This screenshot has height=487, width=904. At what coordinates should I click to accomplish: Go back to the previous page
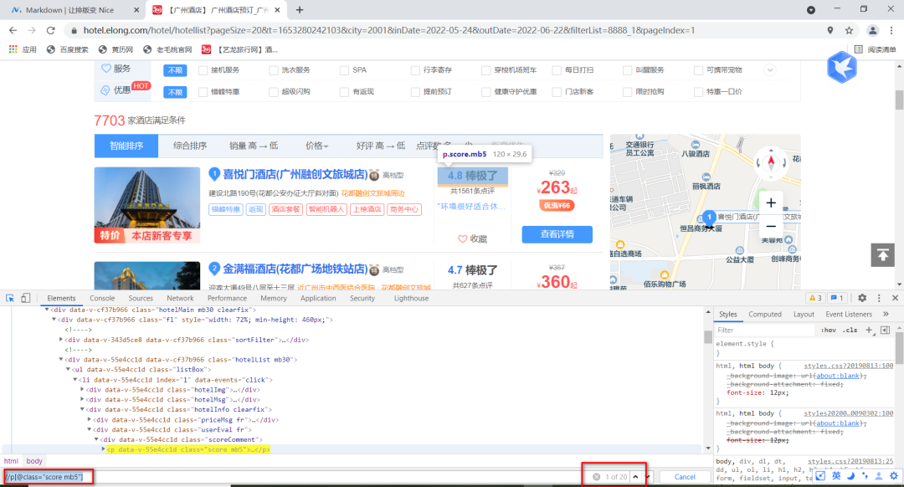pos(13,30)
